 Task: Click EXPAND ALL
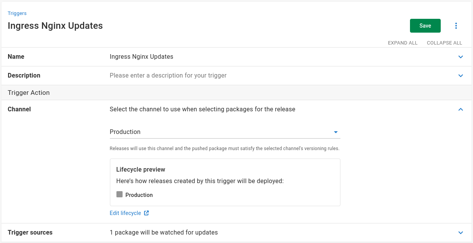click(402, 43)
